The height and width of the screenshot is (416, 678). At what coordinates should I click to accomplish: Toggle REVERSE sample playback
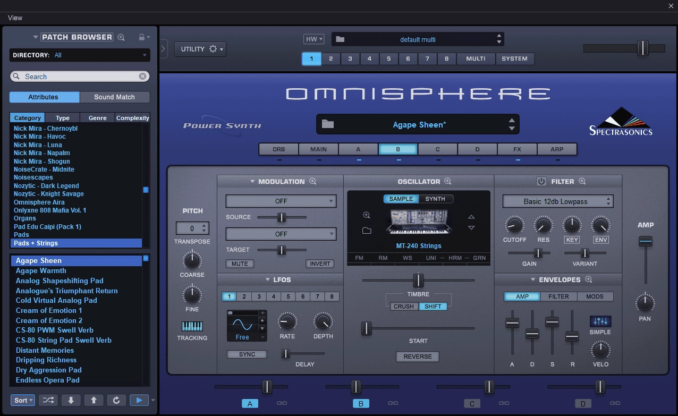[418, 356]
